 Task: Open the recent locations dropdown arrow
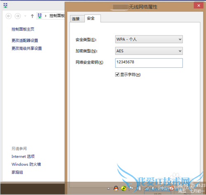tap(25, 16)
